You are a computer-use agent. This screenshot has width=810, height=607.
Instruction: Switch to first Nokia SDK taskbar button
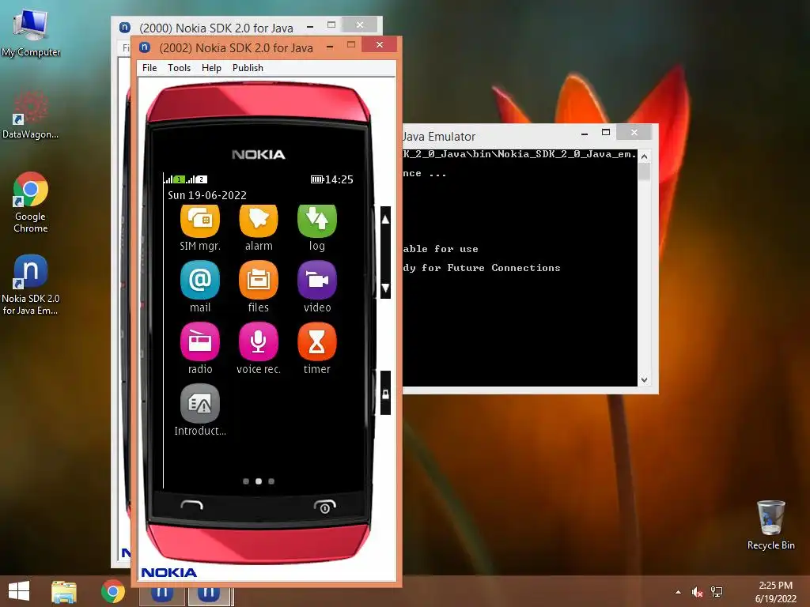coord(161,594)
